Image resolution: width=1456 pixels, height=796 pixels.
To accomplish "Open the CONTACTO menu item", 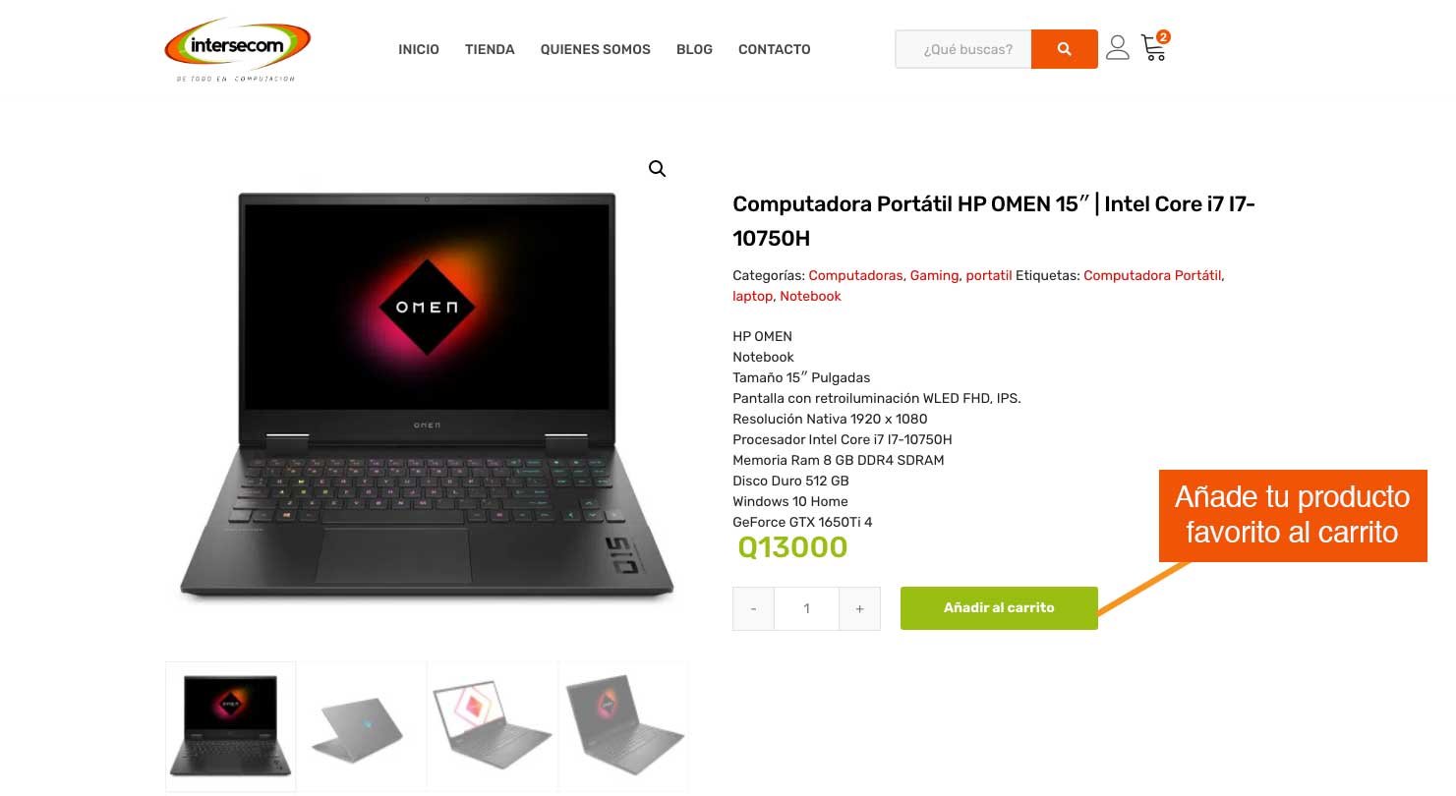I will point(775,49).
